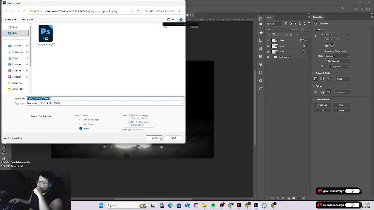
Task: Open the Pixels ruler units dropdown
Action: pyautogui.click(x=343, y=79)
